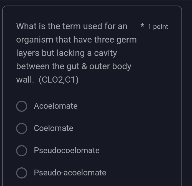
Task: Click the "Acoelomate" answer label text
Action: coord(55,106)
